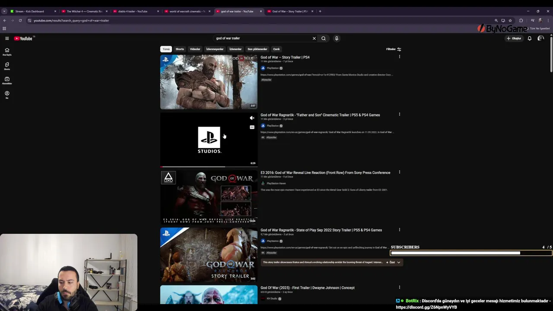Open a new browser tab
Viewport: 553px width, 311px height.
coord(320,11)
